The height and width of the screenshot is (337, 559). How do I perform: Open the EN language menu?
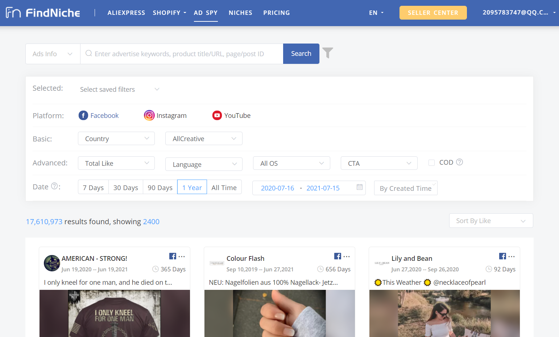[x=376, y=13]
